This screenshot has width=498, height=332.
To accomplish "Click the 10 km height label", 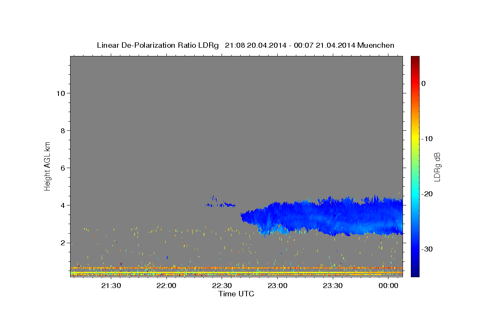I will pyautogui.click(x=60, y=93).
